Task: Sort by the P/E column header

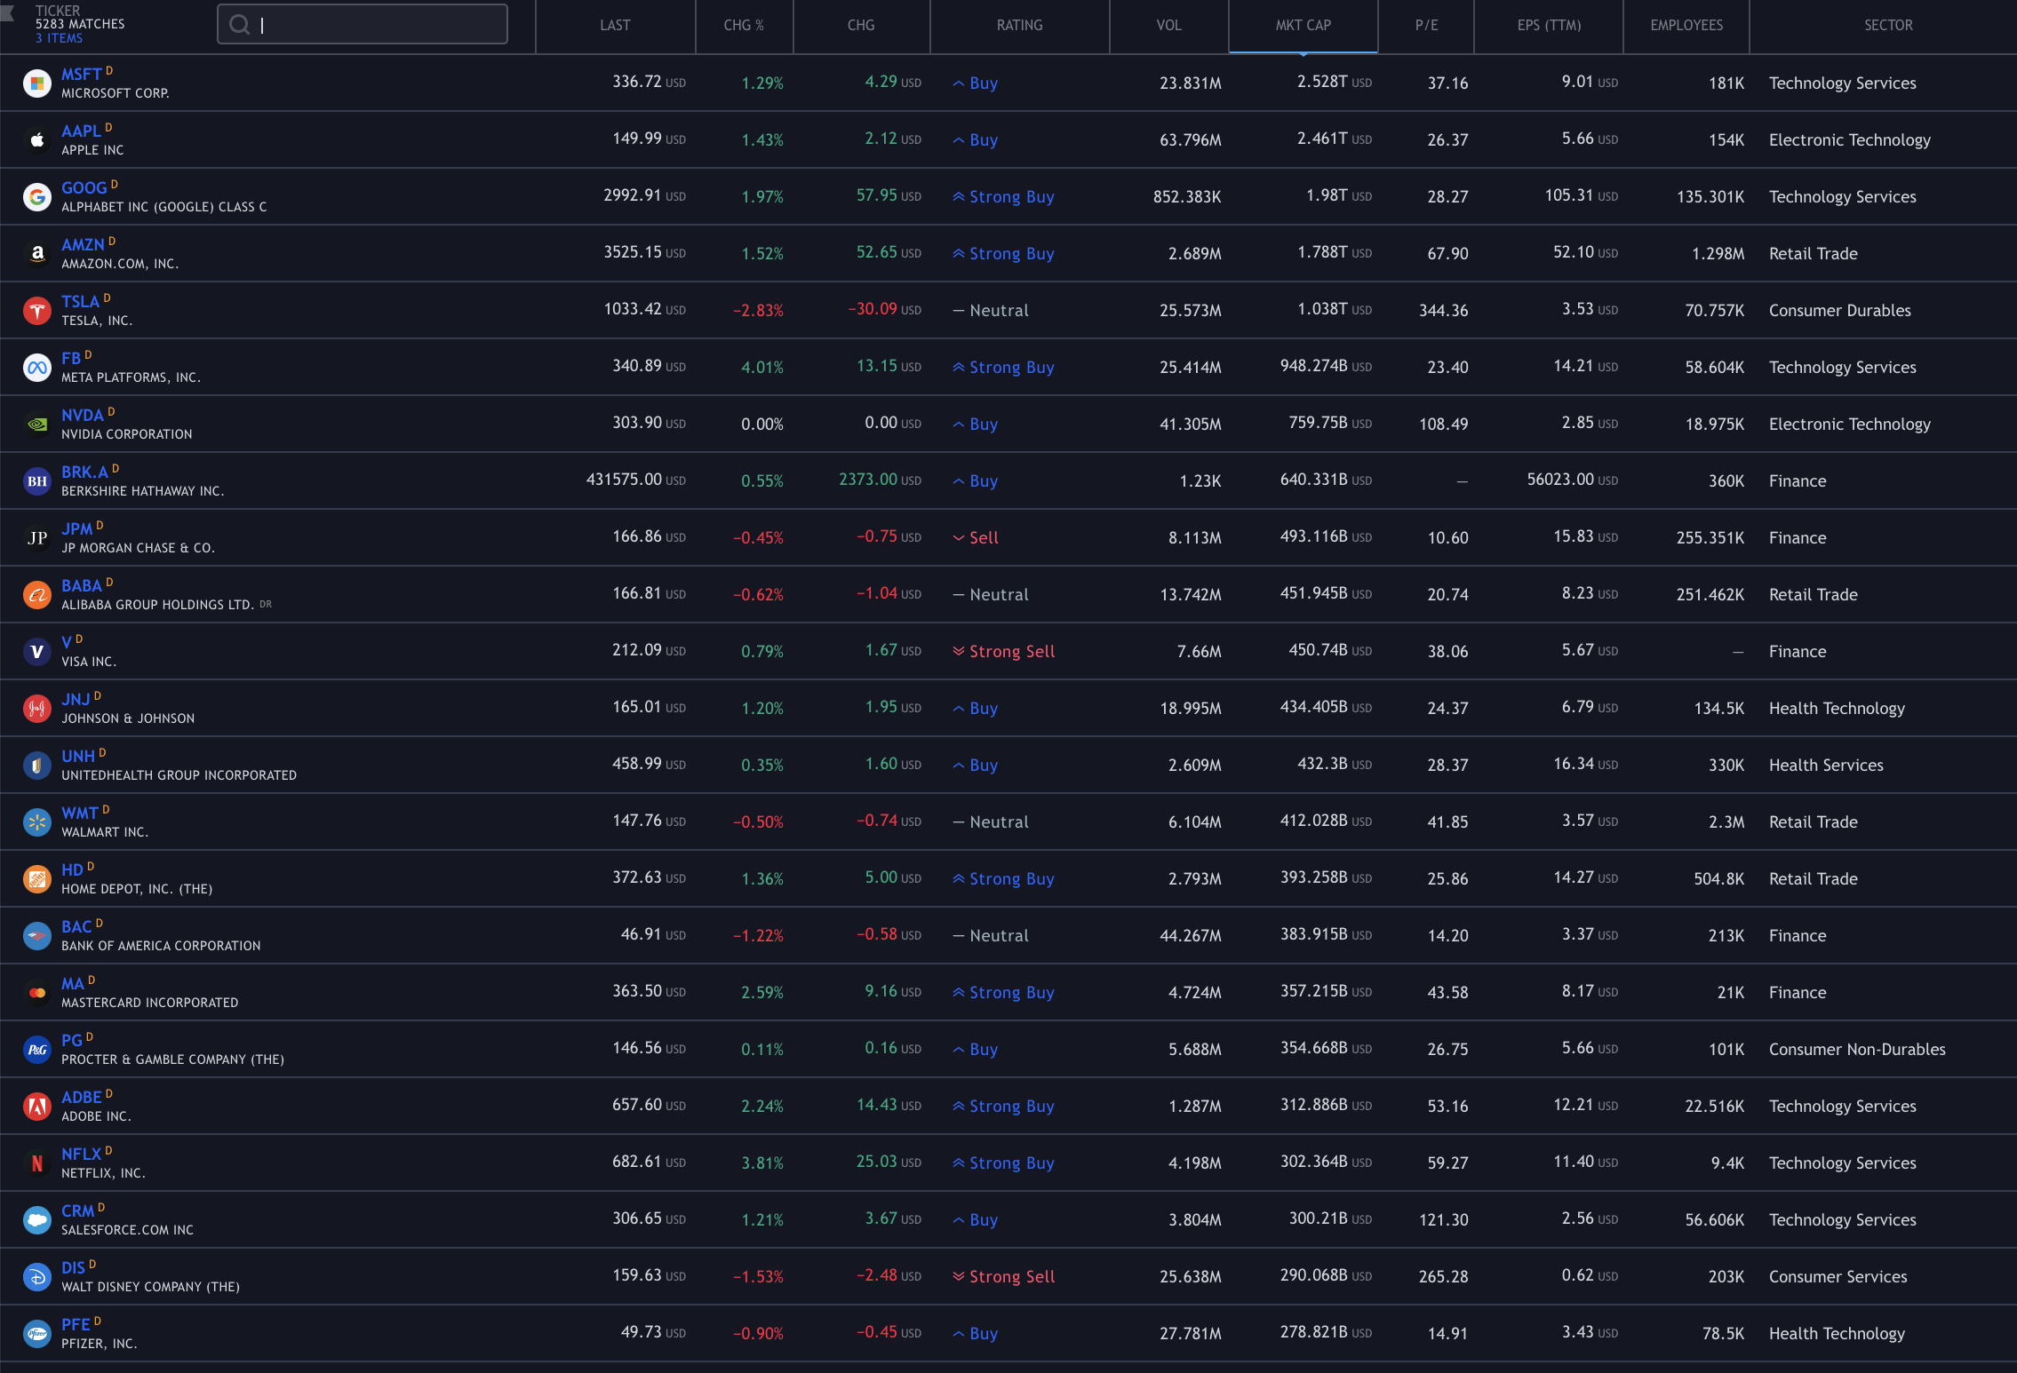Action: point(1426,25)
